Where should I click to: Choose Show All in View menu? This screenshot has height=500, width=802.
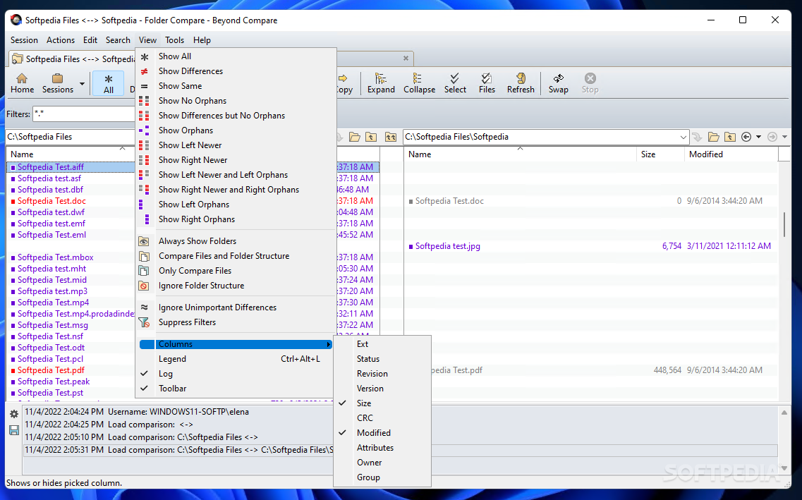236,56
